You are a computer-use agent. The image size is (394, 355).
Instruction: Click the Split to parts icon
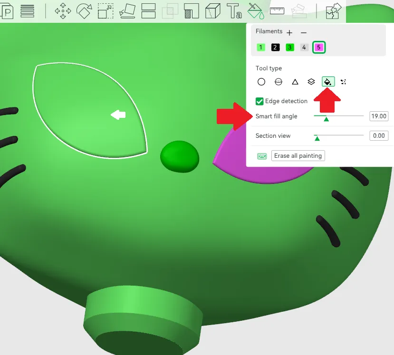point(7,11)
